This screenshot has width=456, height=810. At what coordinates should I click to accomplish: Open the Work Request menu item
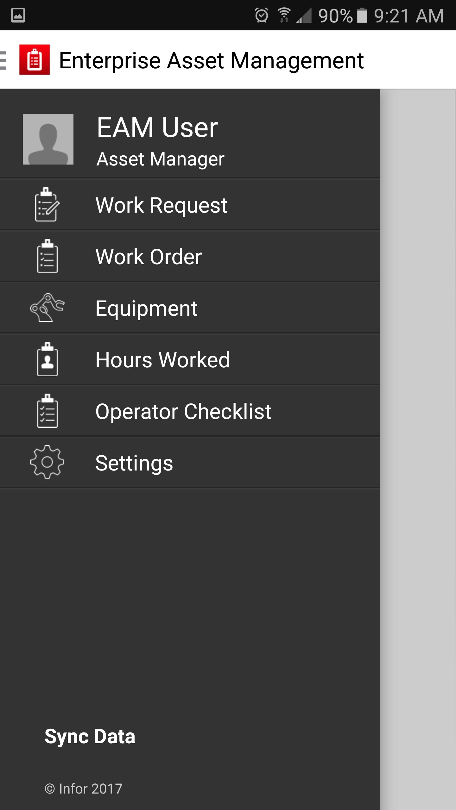coord(161,205)
